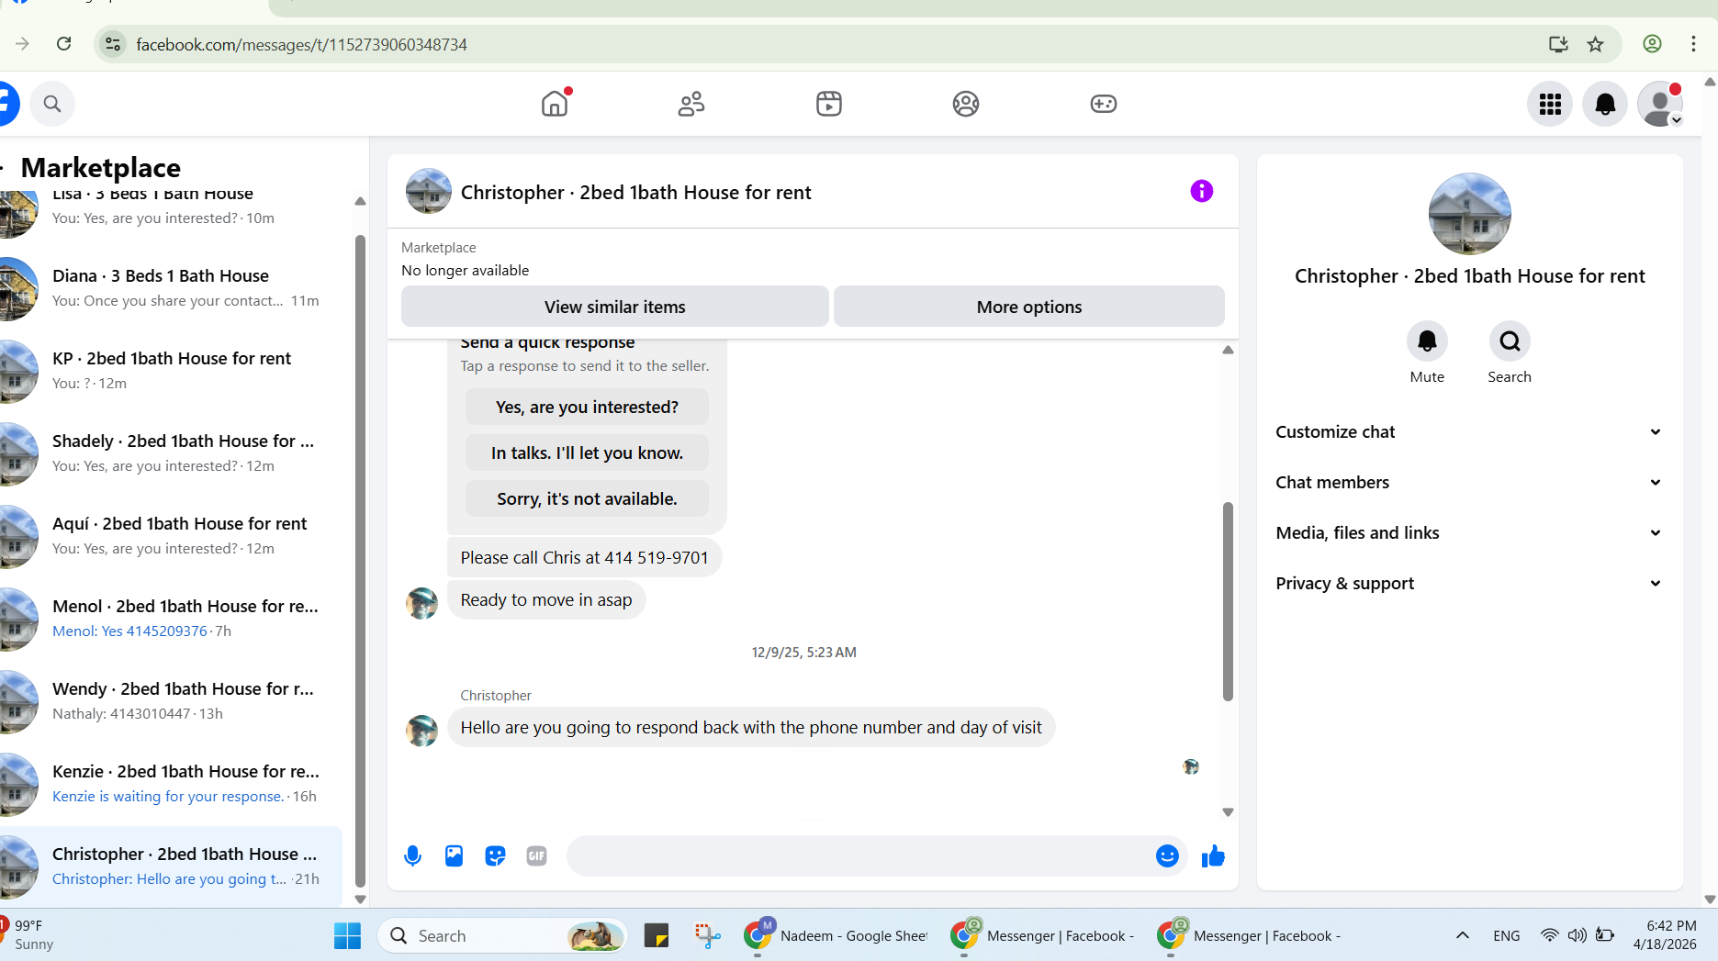Open Diana 3 Beds 1 Bath House chat
The image size is (1718, 961).
(171, 288)
